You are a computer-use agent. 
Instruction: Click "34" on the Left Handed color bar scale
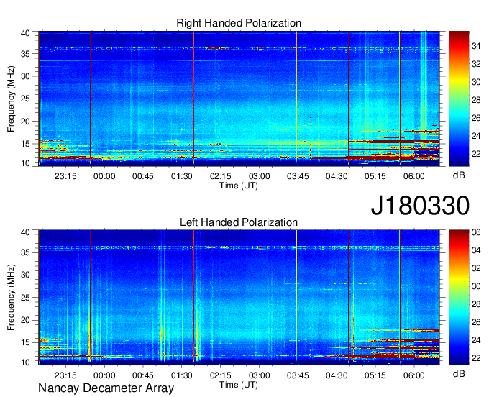pyautogui.click(x=476, y=250)
